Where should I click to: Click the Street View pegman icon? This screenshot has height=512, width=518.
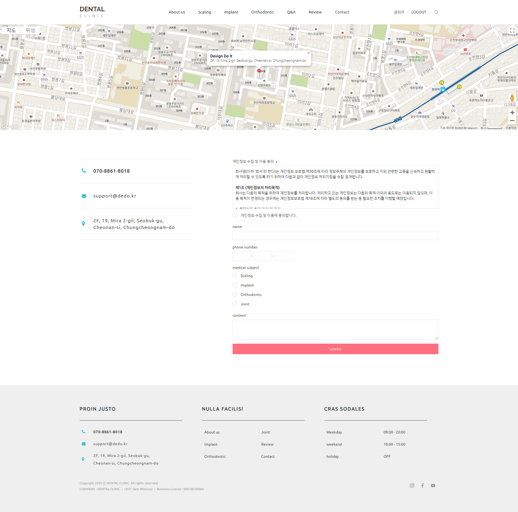point(512,98)
